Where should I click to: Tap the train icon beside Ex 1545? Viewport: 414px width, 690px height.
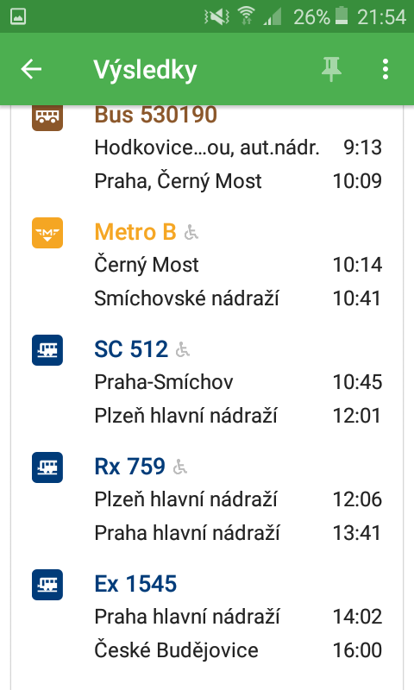coord(47,585)
